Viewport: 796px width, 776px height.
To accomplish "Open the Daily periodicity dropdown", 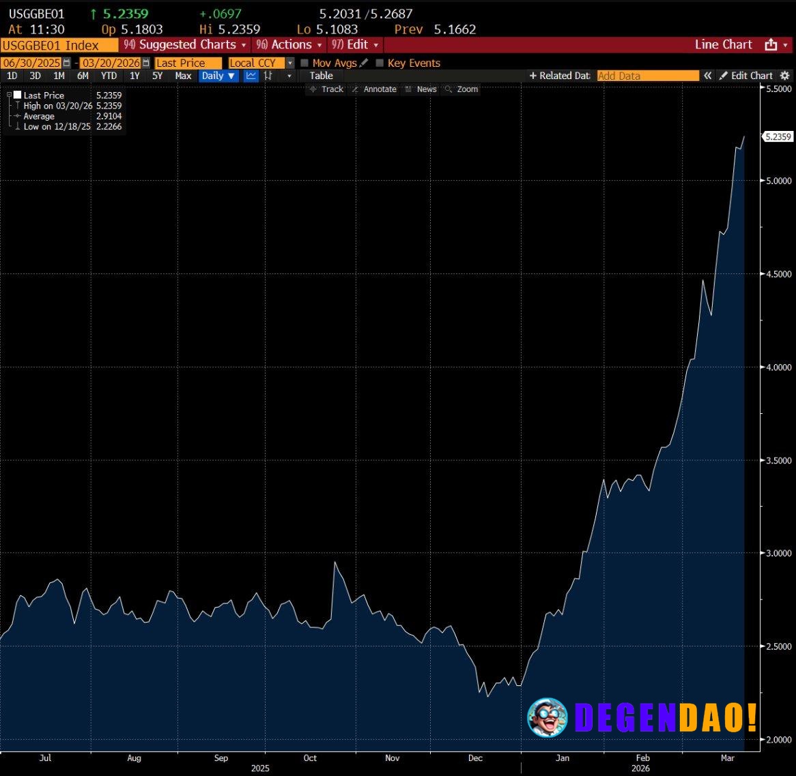I will point(218,76).
